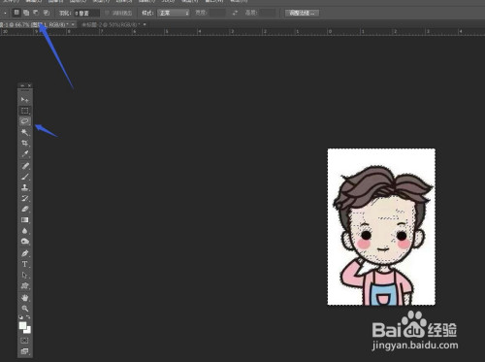Open the foreground color picker
Viewport: 485px width, 362px height.
tap(22, 325)
